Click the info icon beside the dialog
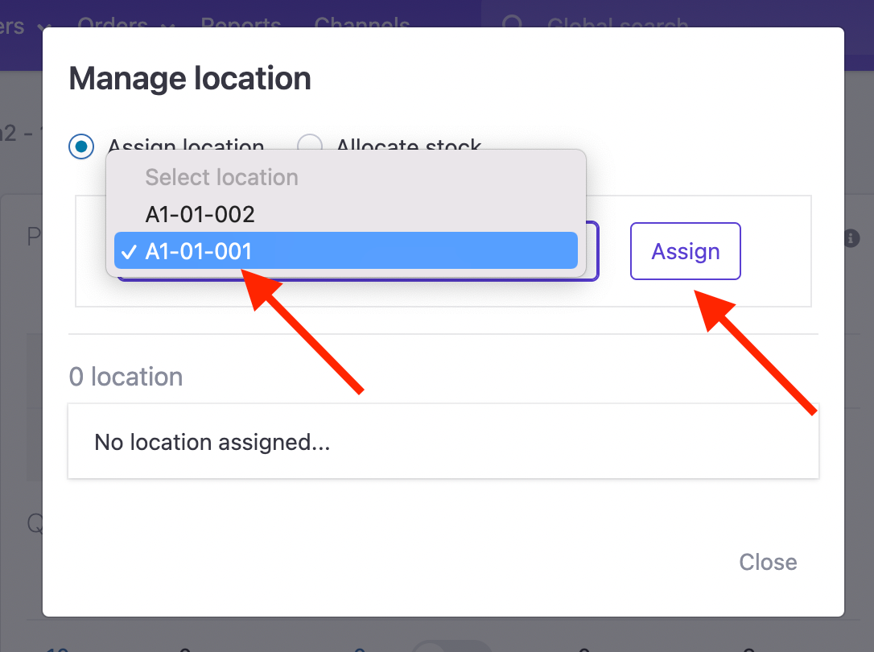This screenshot has height=652, width=874. pyautogui.click(x=851, y=238)
